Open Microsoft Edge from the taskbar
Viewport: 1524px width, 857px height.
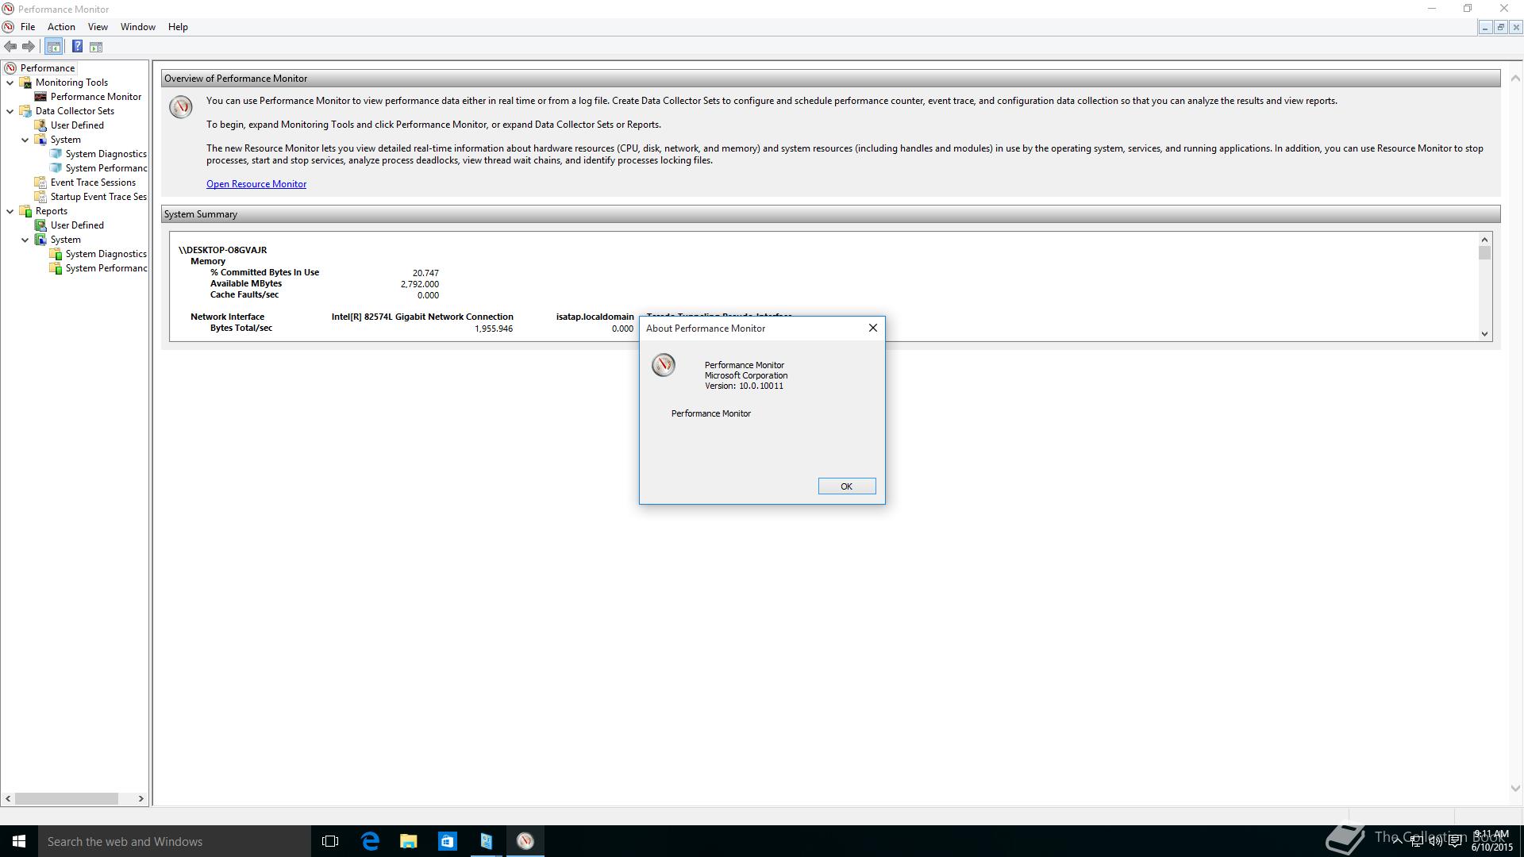coord(370,841)
